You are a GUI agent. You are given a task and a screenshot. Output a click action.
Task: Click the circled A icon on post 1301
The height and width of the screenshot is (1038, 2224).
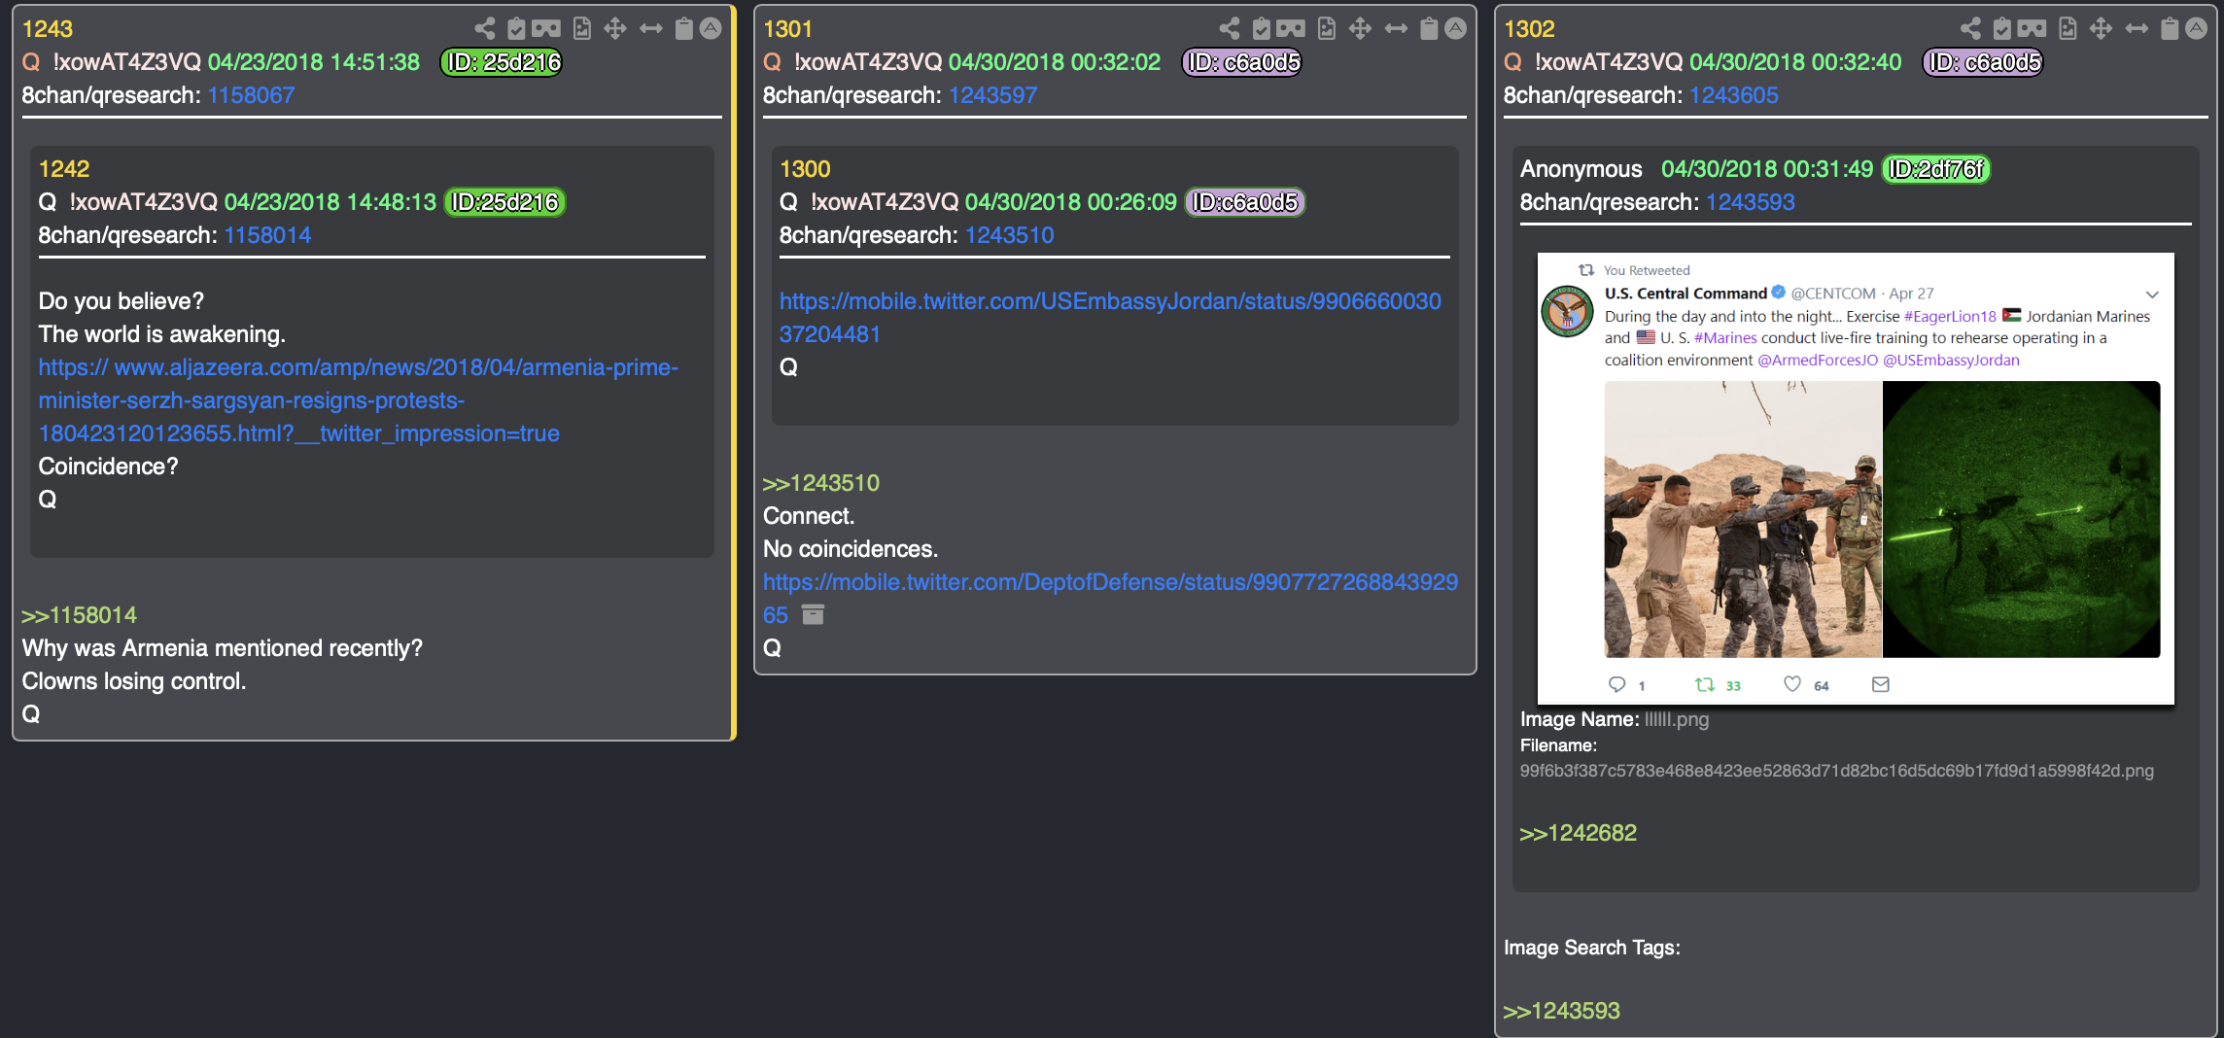(1455, 29)
